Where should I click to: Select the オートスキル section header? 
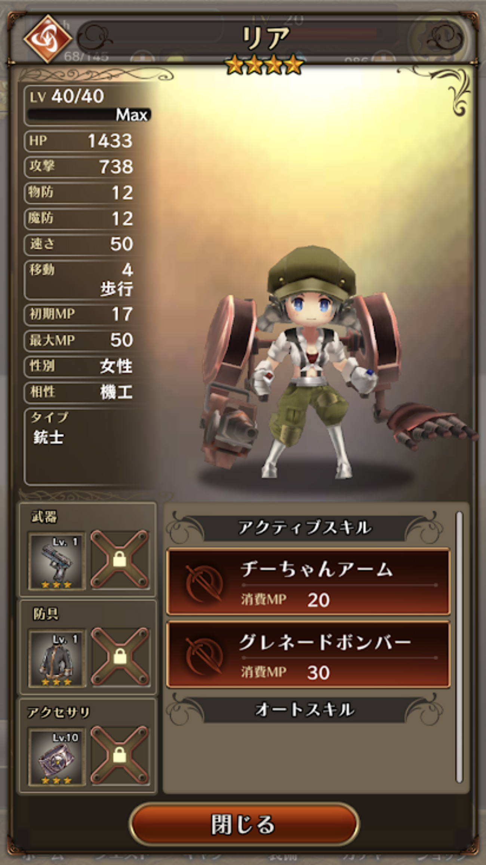[305, 709]
